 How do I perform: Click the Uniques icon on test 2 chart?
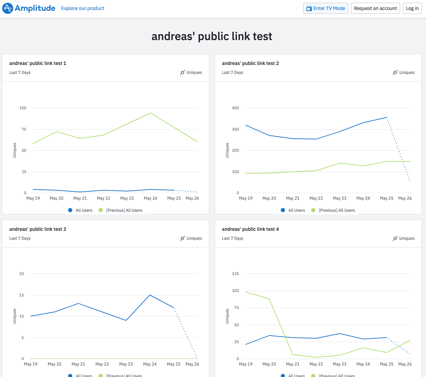tap(395, 73)
